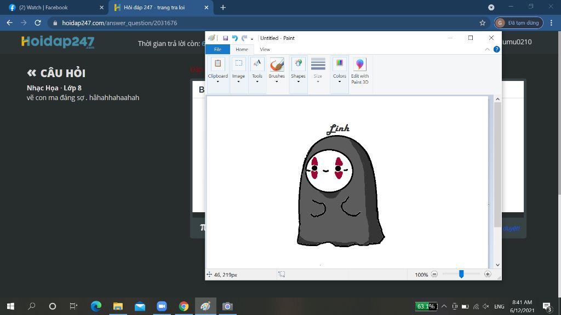The width and height of the screenshot is (561, 315).
Task: Launch Microsoft Edge from taskbar
Action: click(x=96, y=306)
